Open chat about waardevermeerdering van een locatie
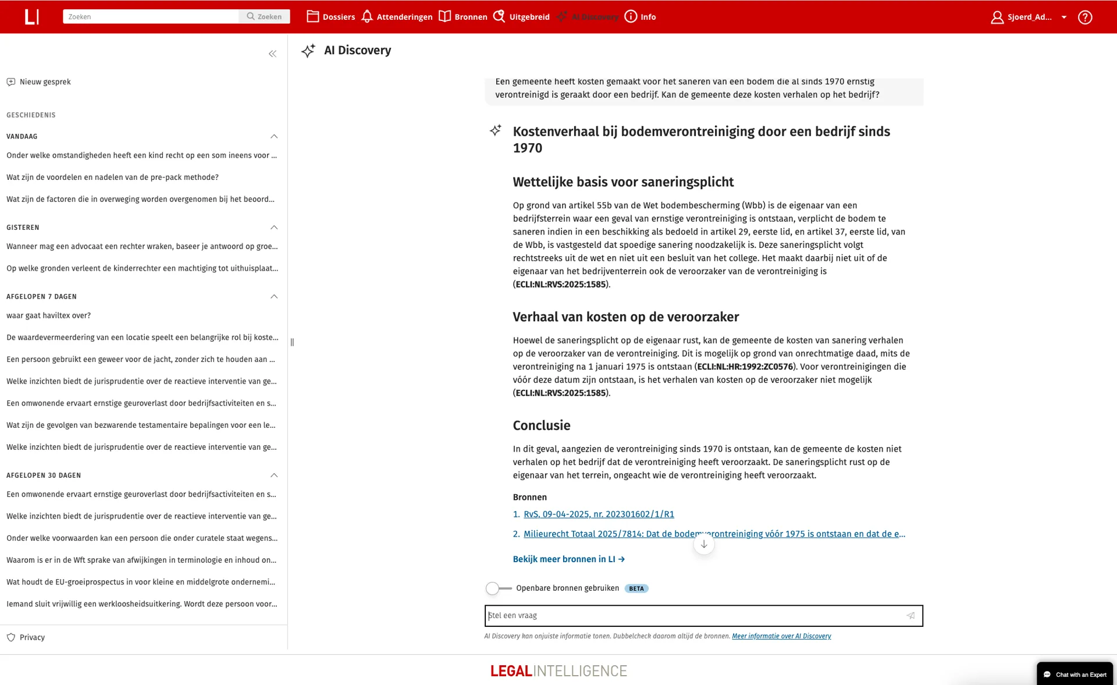 [x=142, y=338]
